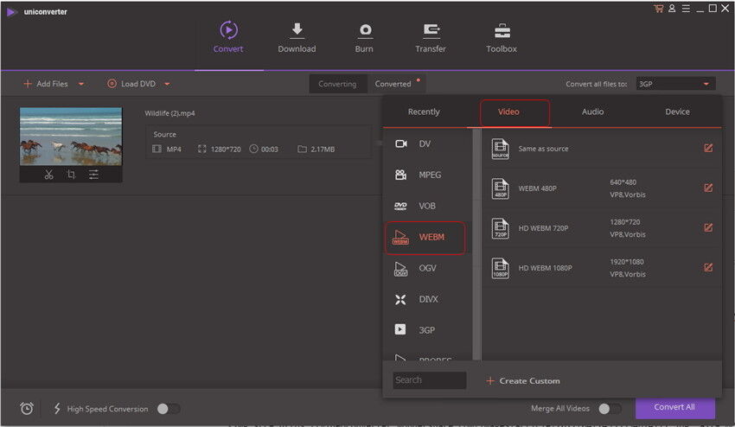
Task: Click the format list scrollbar
Action: [x=476, y=244]
